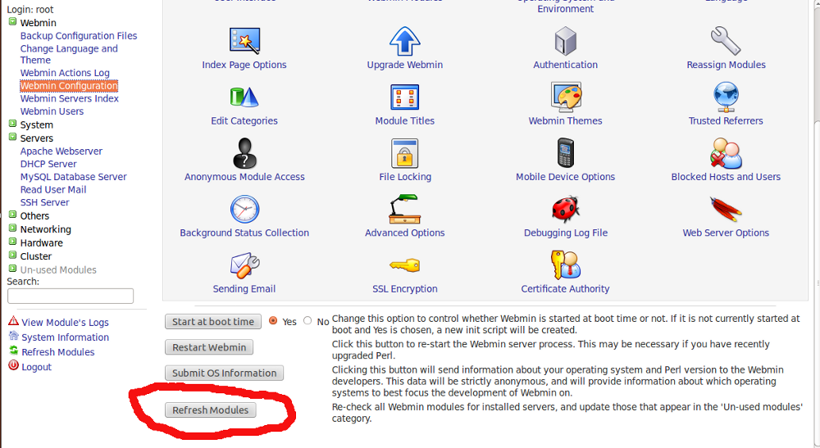Screen dimensions: 820x448
Task: Click the Submit OS Information button
Action: (x=225, y=373)
